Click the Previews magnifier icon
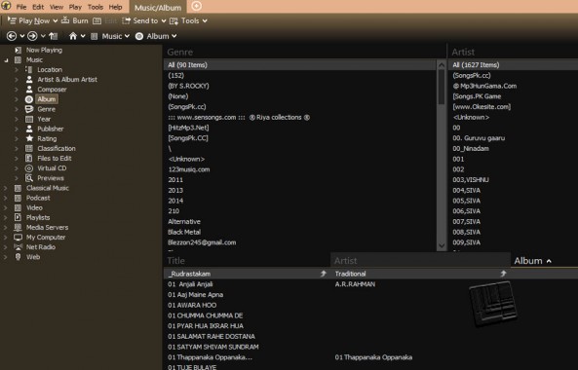This screenshot has width=578, height=370. click(29, 178)
